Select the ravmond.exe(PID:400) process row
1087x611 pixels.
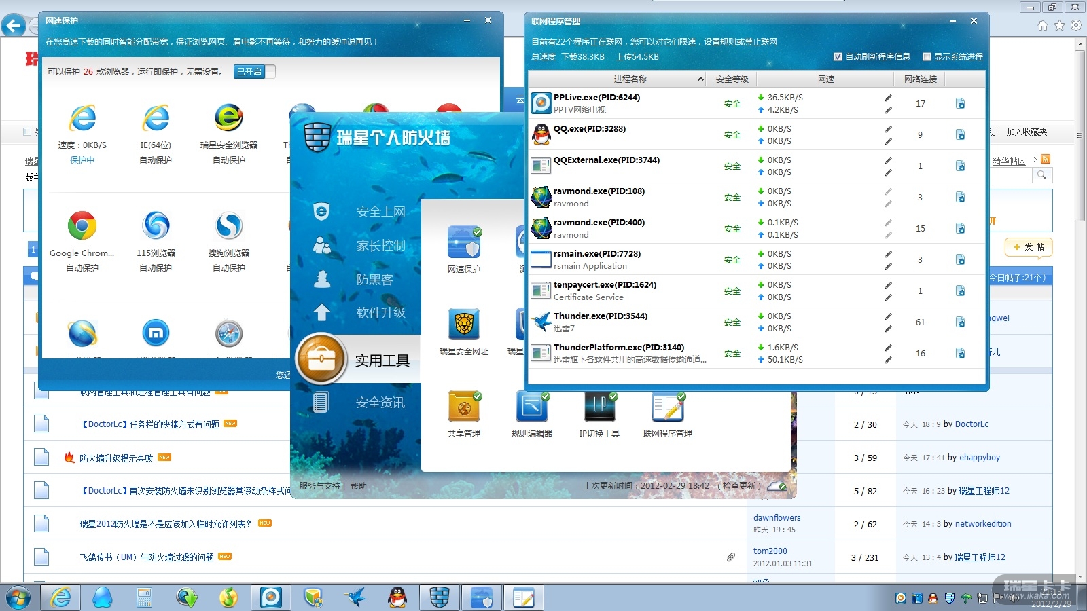click(757, 229)
